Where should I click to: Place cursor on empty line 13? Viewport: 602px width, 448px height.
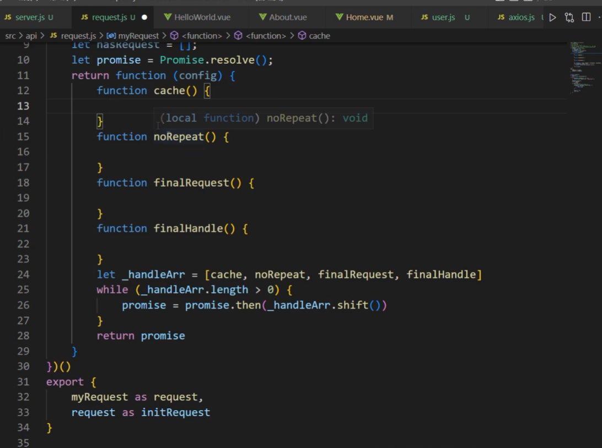point(307,106)
